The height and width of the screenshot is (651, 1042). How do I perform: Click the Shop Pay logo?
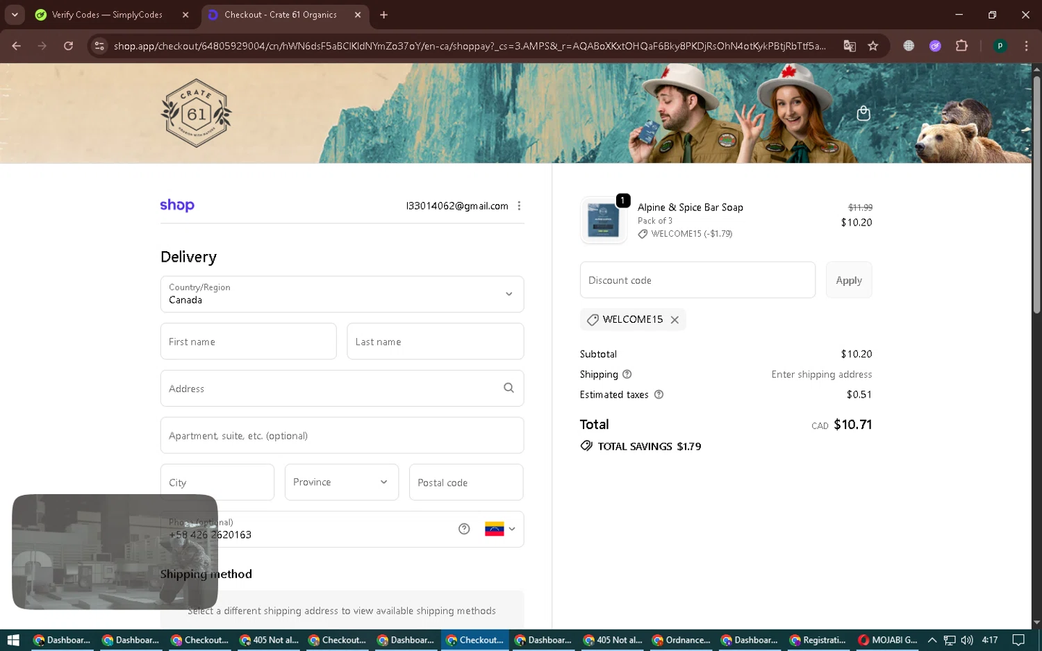click(x=177, y=205)
